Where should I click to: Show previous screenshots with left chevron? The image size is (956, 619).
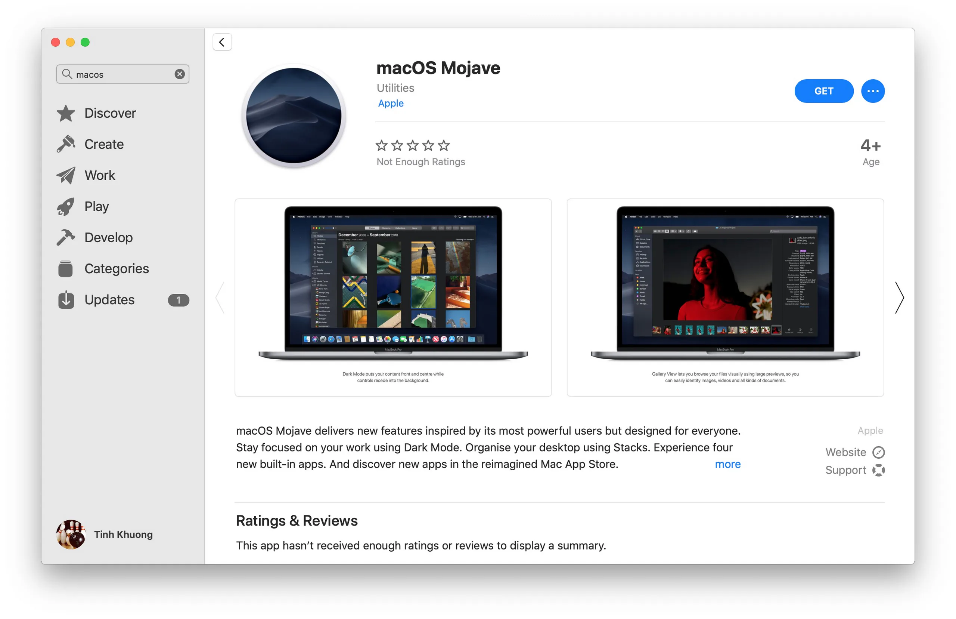point(220,298)
